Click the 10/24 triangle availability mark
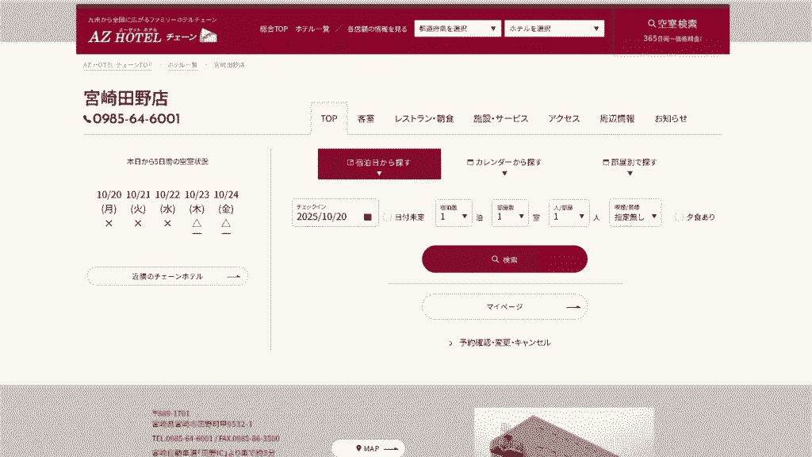Screen dimensions: 812x457 pos(226,223)
